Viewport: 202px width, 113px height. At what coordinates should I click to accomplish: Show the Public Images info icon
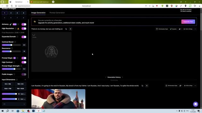click(x=14, y=74)
